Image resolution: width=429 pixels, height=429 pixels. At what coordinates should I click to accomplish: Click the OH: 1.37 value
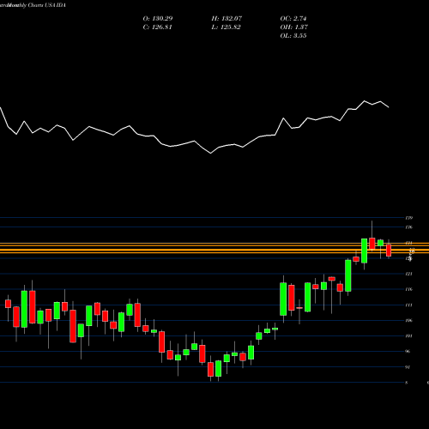tap(293, 27)
